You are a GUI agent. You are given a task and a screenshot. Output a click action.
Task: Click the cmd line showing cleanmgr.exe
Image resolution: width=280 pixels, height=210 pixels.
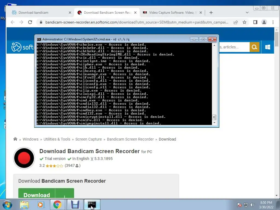coord(94,74)
